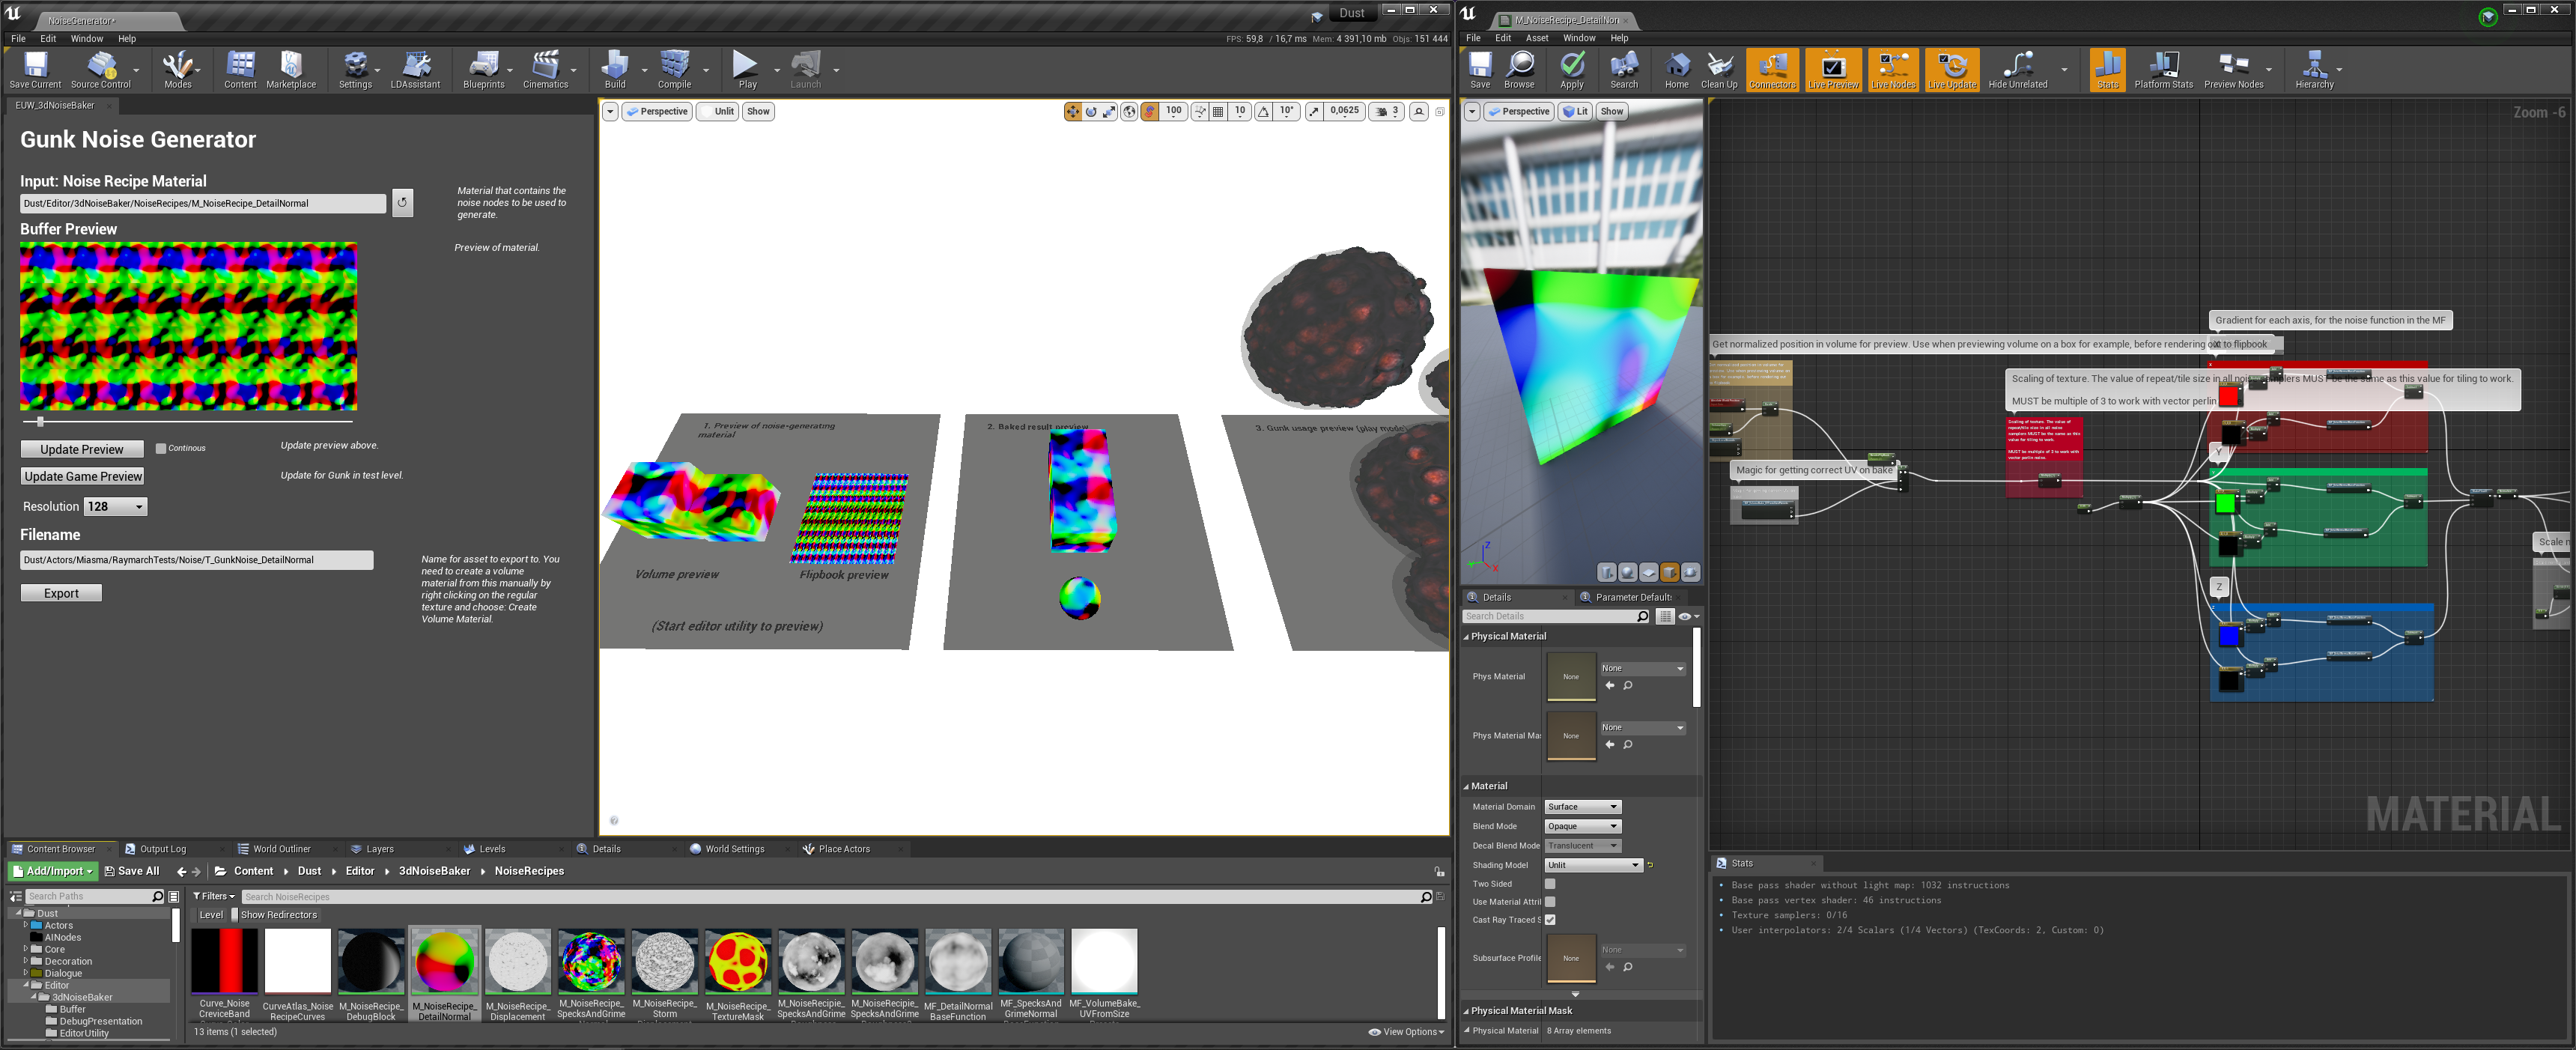Enable the Use Material Attributes checkbox
This screenshot has width=2576, height=1050.
[1550, 902]
